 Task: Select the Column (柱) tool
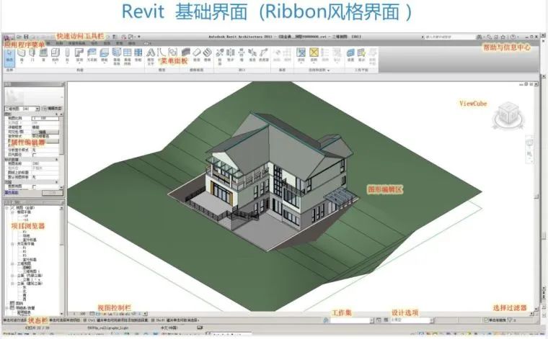[67, 55]
